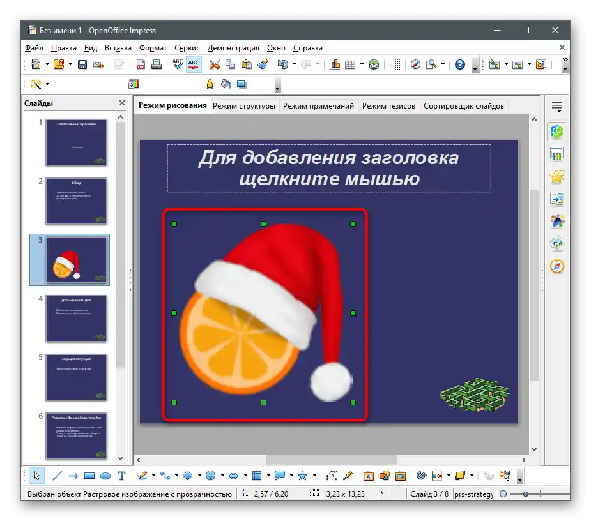
Task: Click the horizontal scrollbar thumb below slide
Action: [x=332, y=460]
